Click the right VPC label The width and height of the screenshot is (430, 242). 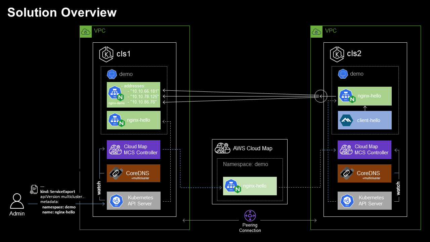[x=331, y=31]
